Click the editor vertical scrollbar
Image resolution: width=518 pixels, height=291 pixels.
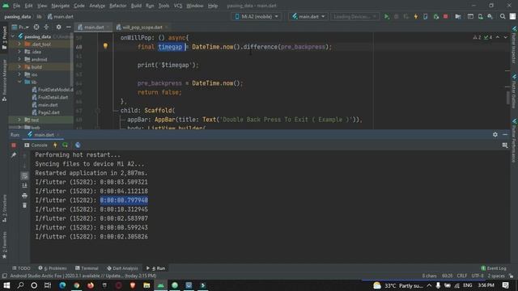[507, 98]
